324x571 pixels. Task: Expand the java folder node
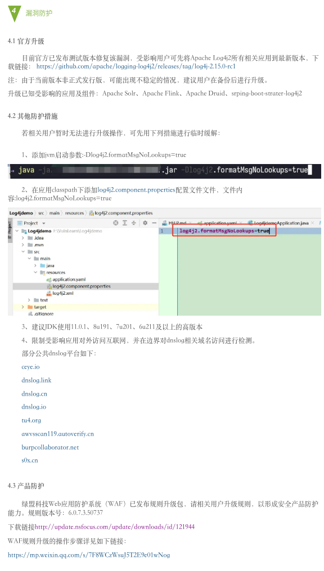35,265
